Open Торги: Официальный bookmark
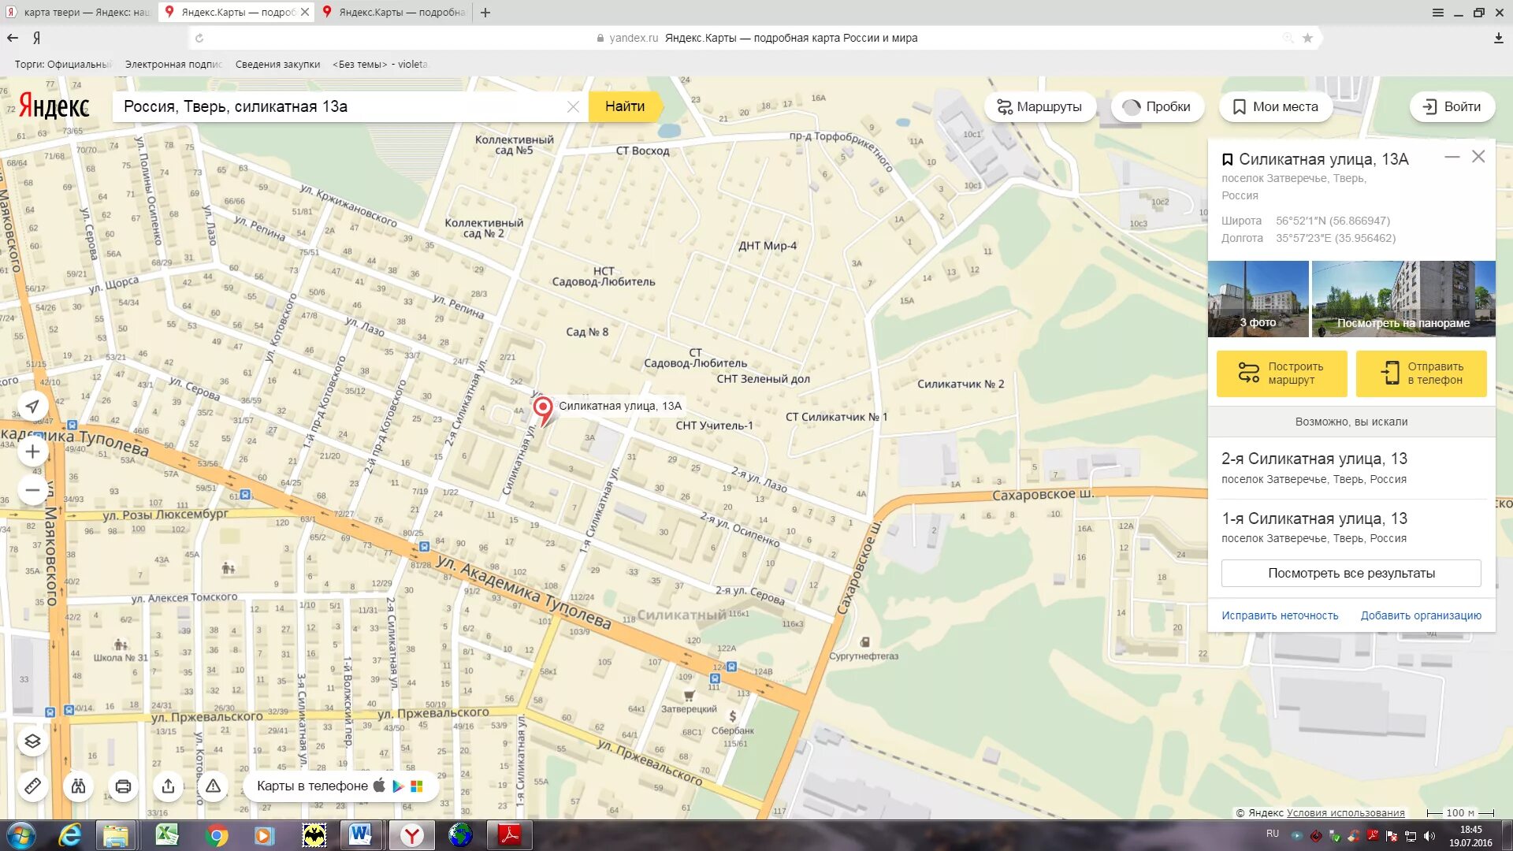Viewport: 1513px width, 851px height. point(63,65)
